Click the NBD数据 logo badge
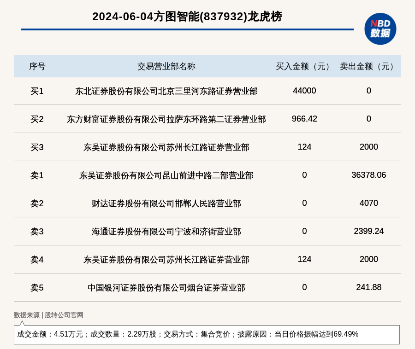This screenshot has width=415, height=349. (380, 29)
